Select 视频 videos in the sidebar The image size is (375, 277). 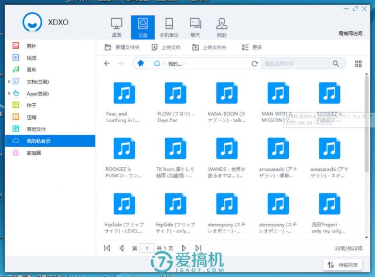click(x=50, y=58)
